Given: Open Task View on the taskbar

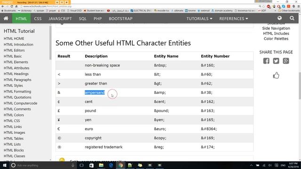Looking at the screenshot, I should pos(81,165).
